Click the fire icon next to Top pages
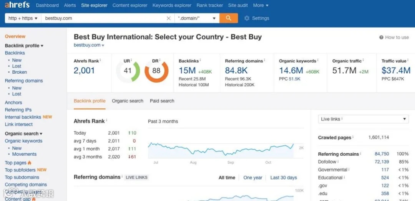The width and height of the screenshot is (415, 201). coord(29,162)
